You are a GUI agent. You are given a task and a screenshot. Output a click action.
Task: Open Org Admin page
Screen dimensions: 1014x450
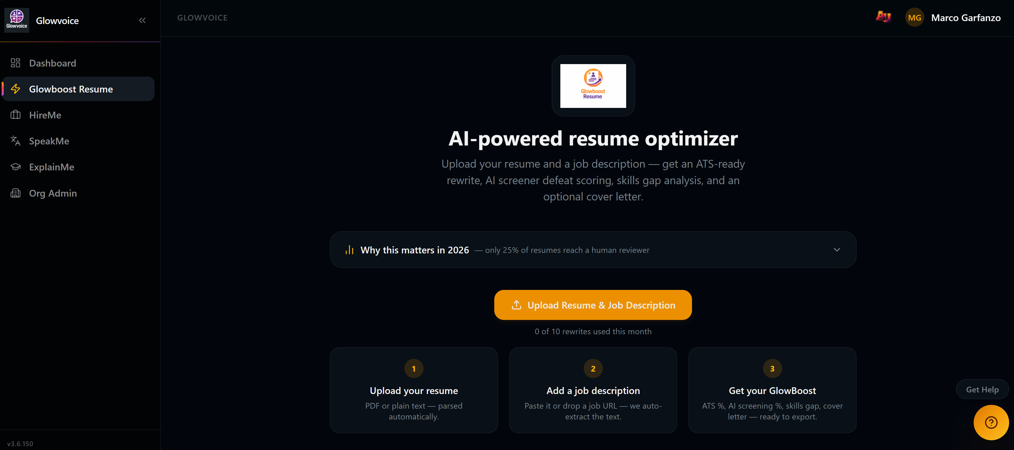pyautogui.click(x=78, y=193)
